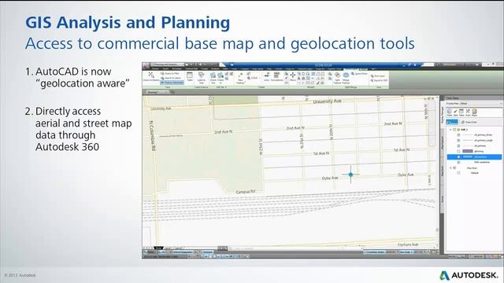Viewport: 504px width, 283px height.
Task: Click New Layer in the Save panel
Action: [378, 76]
